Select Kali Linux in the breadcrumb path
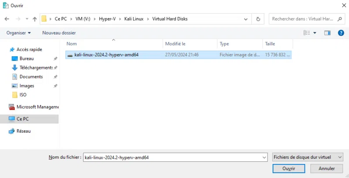The height and width of the screenshot is (178, 349). 134,19
